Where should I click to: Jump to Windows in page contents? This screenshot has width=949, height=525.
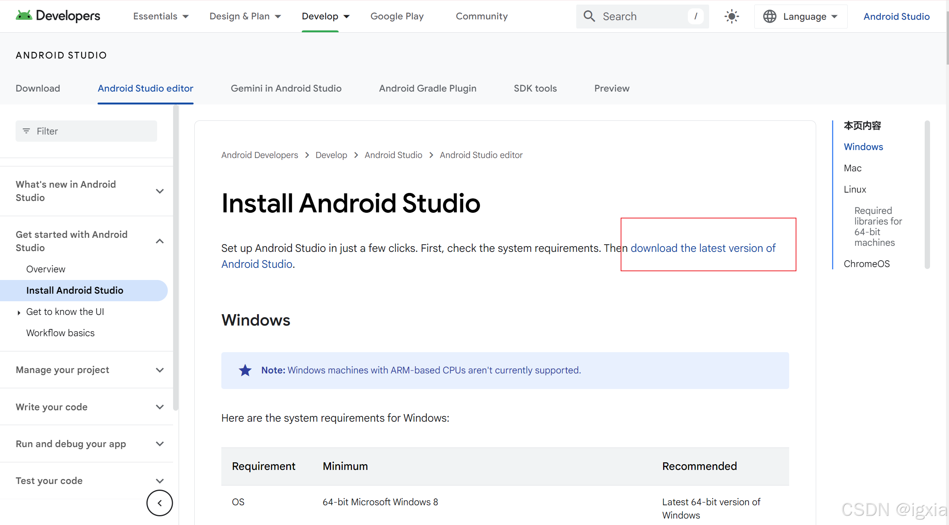tap(863, 147)
